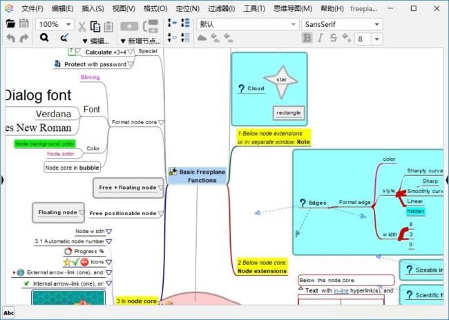Unfold the Icons node triangle
The image size is (449, 320).
pos(109,262)
